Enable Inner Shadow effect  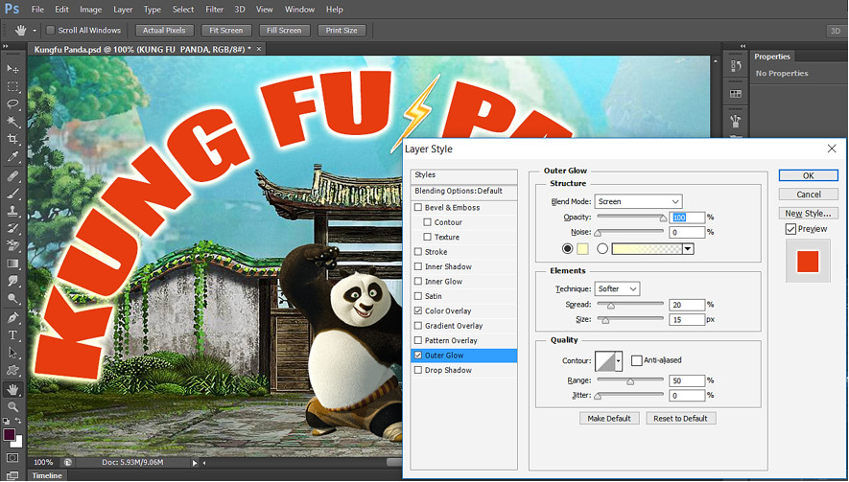pyautogui.click(x=418, y=266)
